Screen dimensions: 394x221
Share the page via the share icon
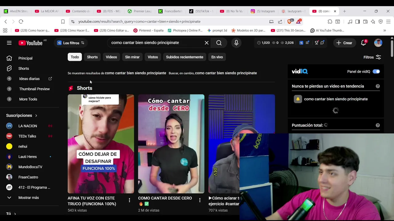[280, 21]
